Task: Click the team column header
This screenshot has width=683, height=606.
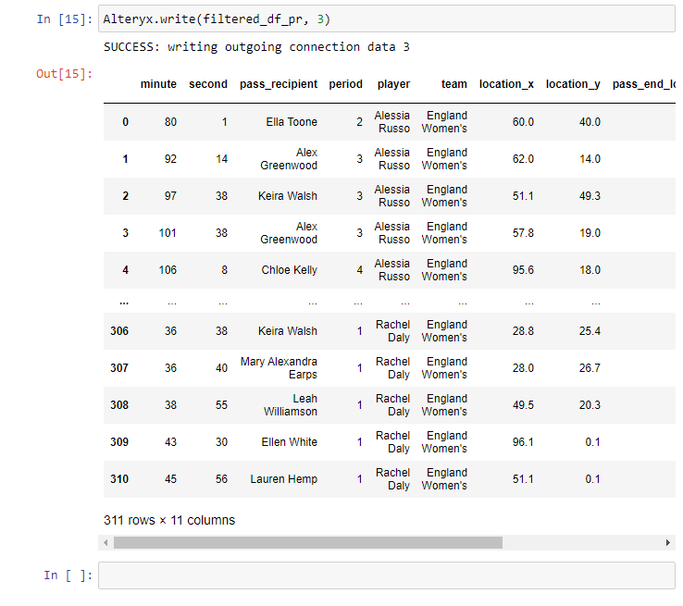Action: [453, 84]
